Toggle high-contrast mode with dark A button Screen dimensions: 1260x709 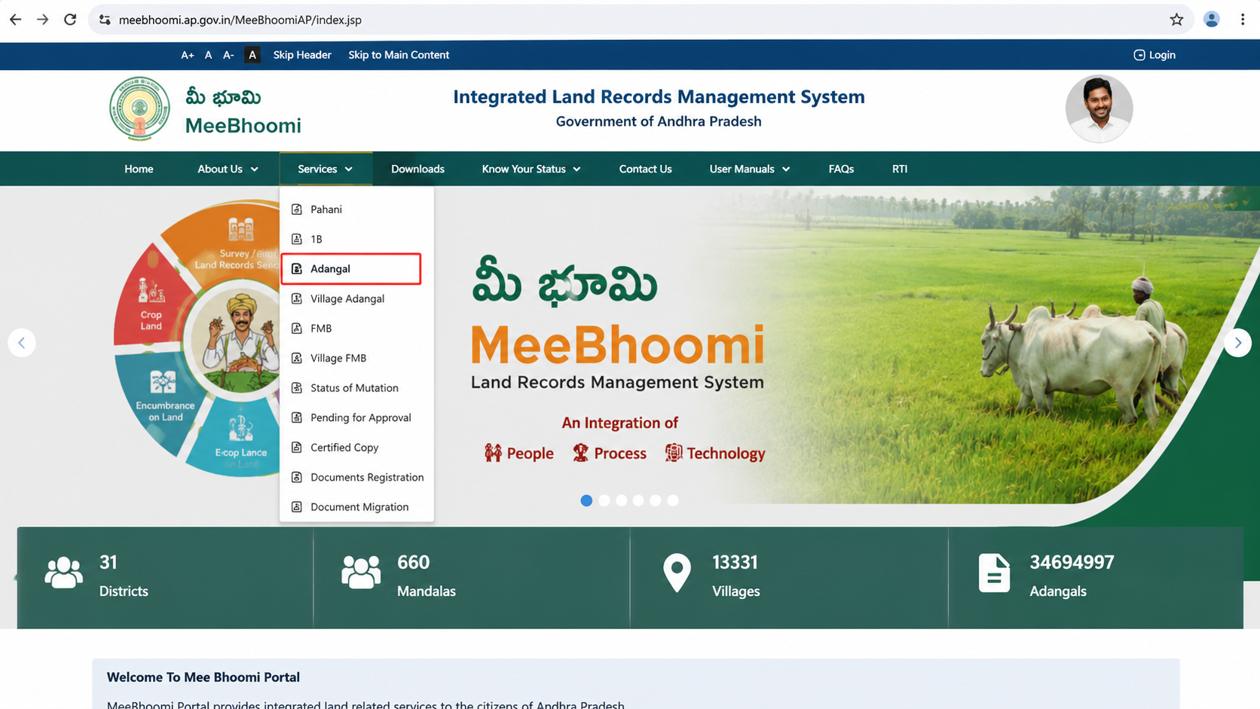[x=252, y=55]
